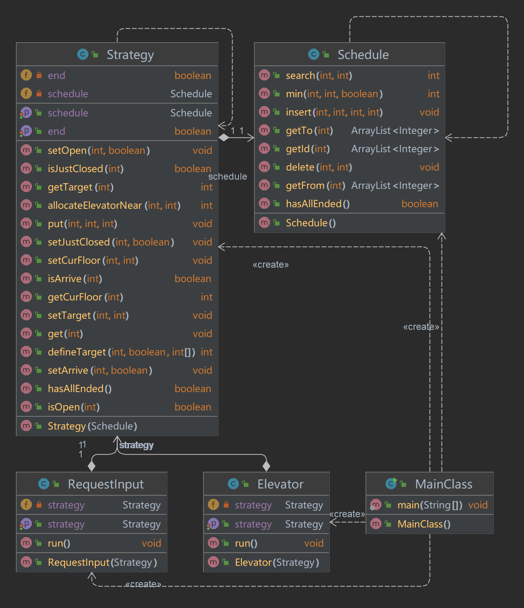The width and height of the screenshot is (524, 608).
Task: Click the 'strategy' association label below Strategy
Action: click(x=136, y=445)
